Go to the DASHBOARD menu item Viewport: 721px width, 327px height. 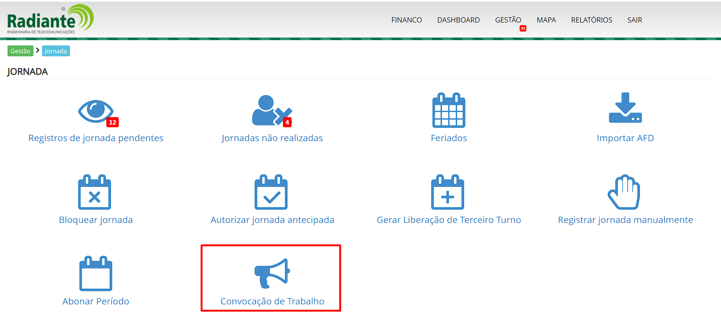click(458, 20)
